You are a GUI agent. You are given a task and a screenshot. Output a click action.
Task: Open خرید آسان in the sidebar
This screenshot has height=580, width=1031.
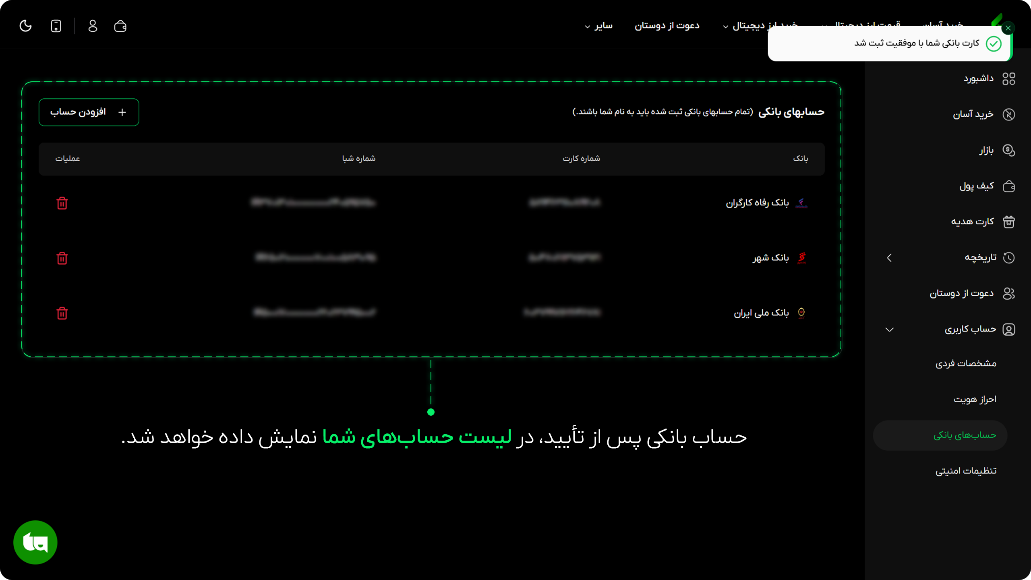(x=973, y=114)
